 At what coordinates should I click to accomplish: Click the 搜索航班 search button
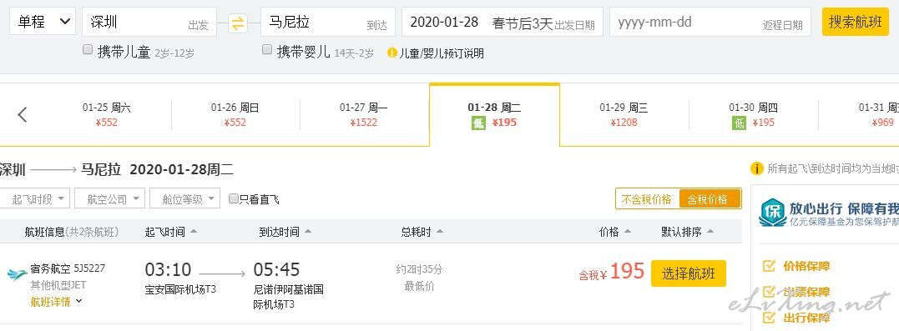click(x=856, y=22)
